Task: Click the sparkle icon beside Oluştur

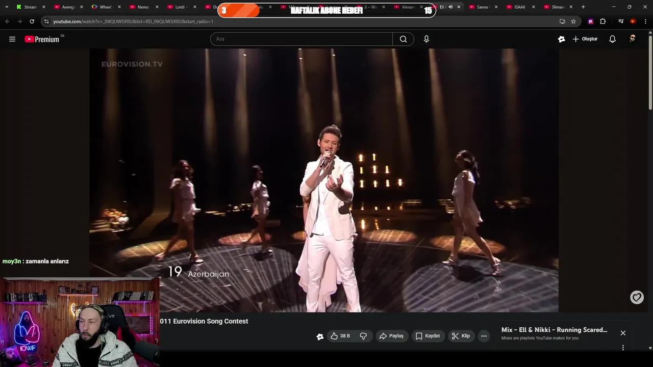Action: tap(562, 39)
